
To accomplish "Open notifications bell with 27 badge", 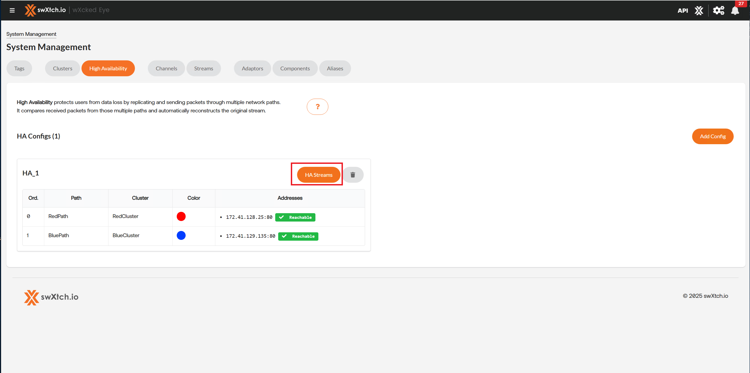I will [735, 11].
